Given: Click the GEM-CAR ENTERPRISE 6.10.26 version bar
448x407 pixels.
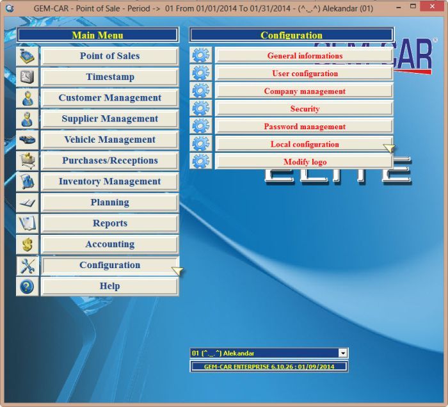Looking at the screenshot, I should 269,367.
